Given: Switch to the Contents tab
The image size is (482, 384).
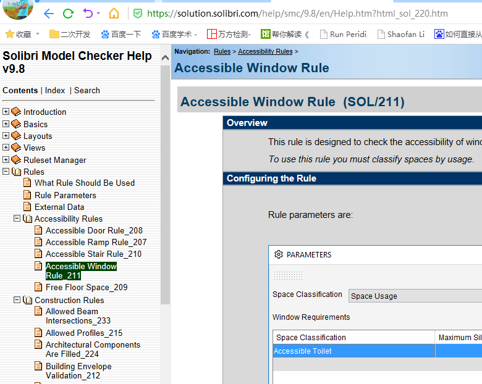Looking at the screenshot, I should (x=20, y=90).
